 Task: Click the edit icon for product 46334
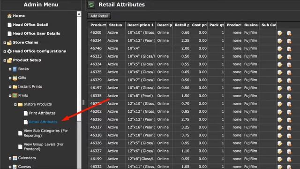pyautogui.click(x=280, y=41)
